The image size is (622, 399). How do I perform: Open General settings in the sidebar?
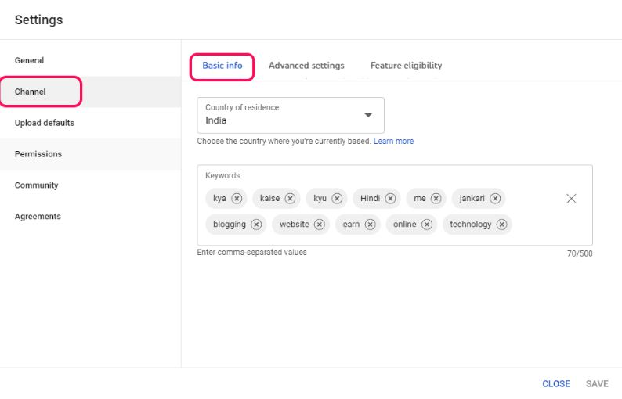click(30, 60)
